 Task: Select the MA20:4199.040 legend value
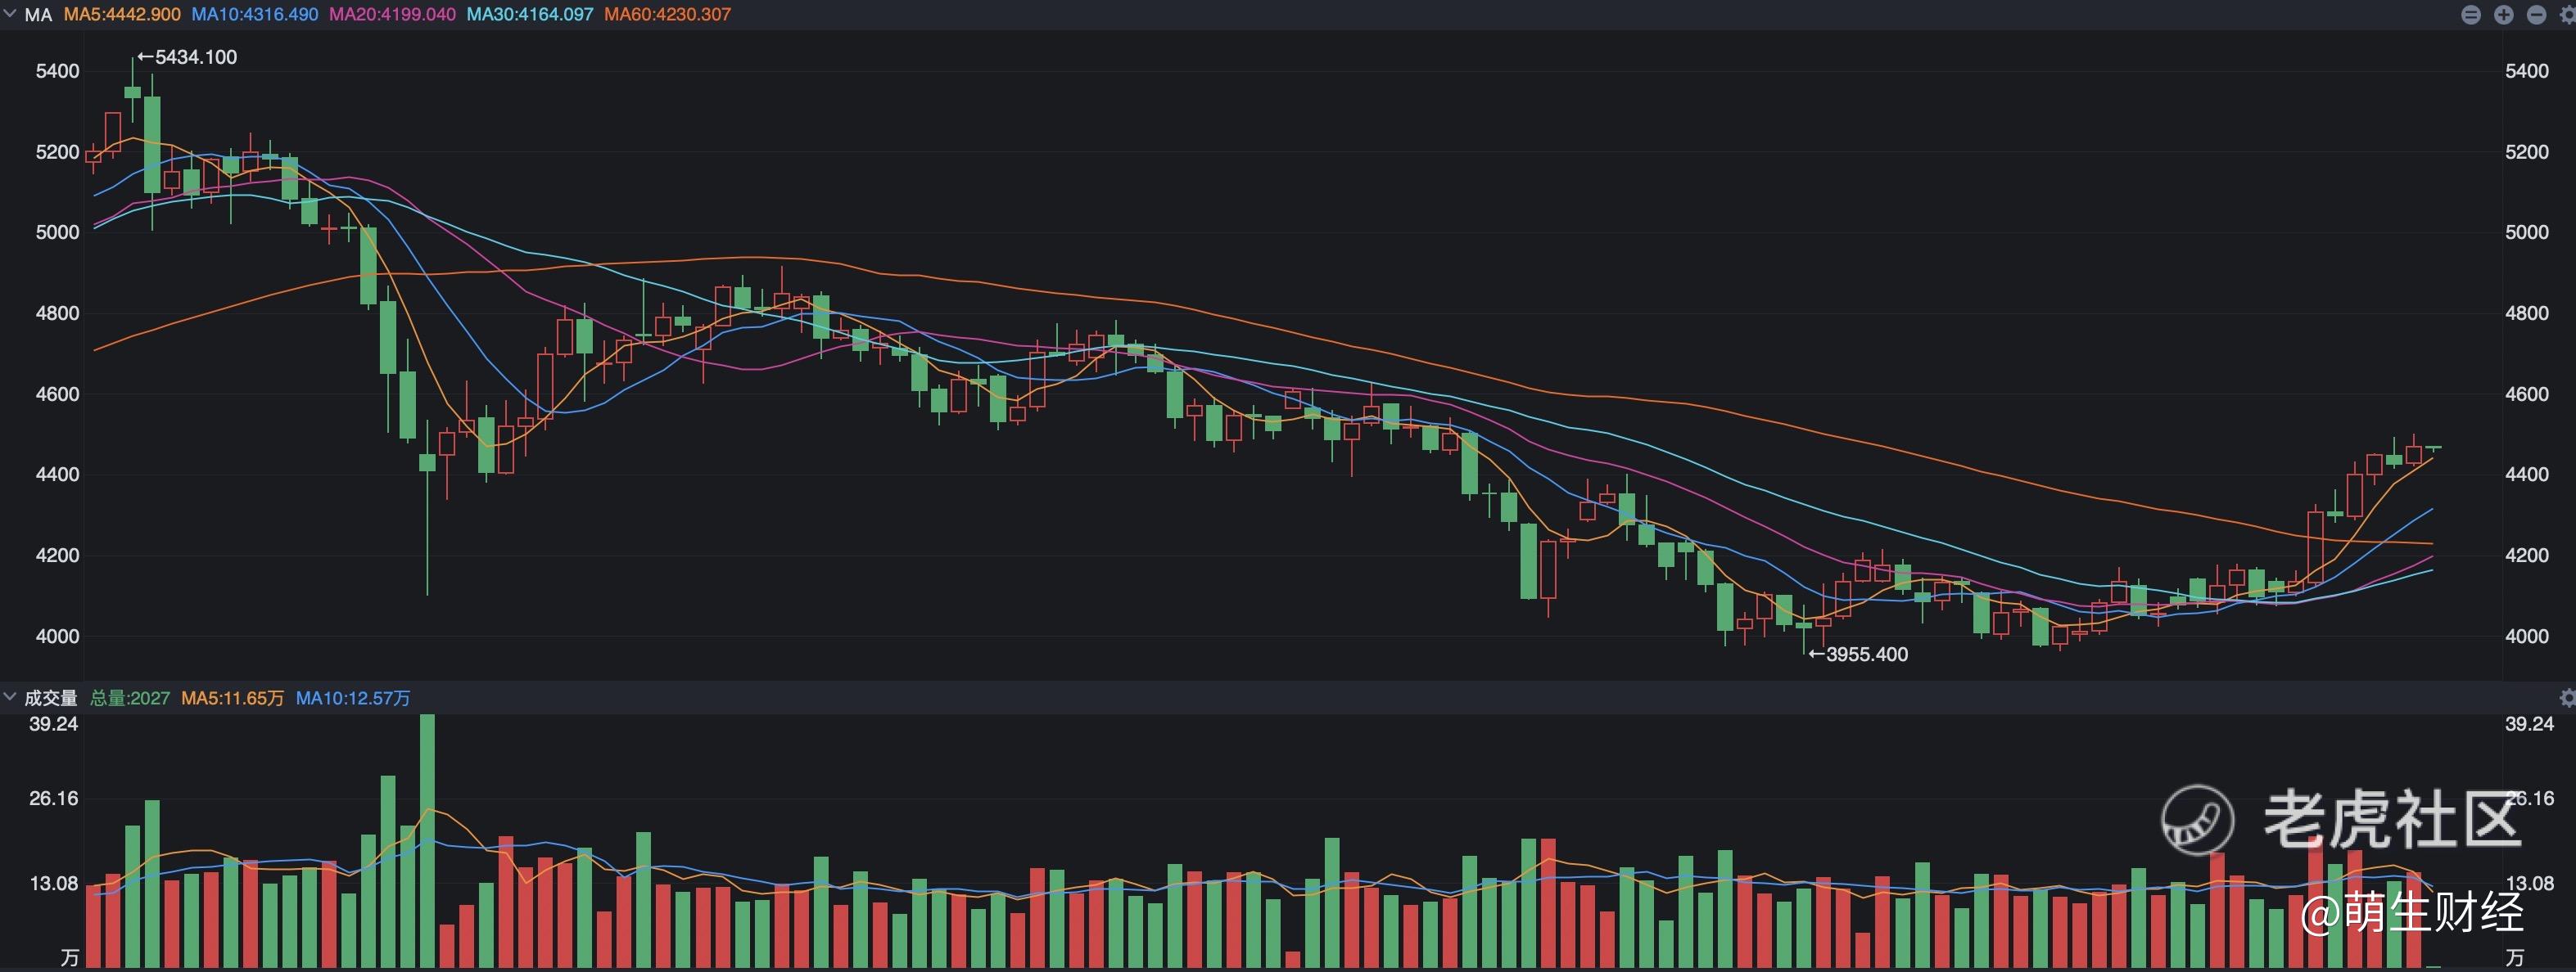(x=392, y=15)
